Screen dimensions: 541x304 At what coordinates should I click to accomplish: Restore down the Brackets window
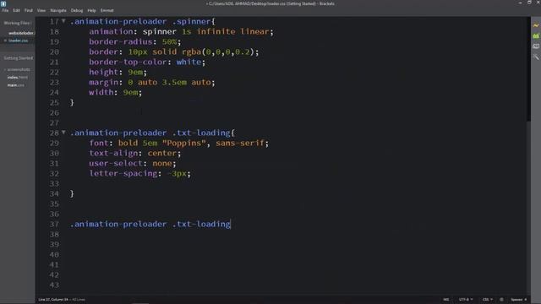(529, 3)
